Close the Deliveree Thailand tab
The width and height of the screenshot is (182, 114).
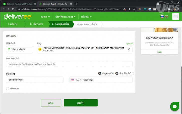point(35,4)
